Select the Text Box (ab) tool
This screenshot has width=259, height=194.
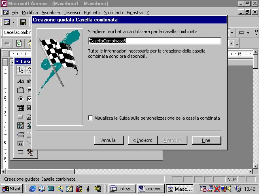point(29,81)
